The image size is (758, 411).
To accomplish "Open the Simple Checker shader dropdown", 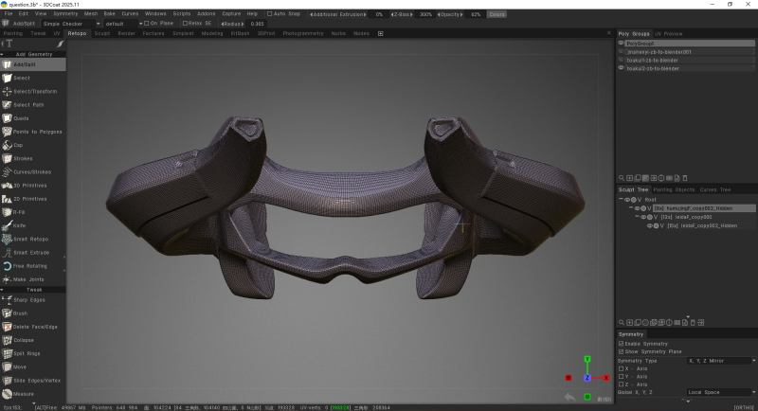I will tap(65, 23).
